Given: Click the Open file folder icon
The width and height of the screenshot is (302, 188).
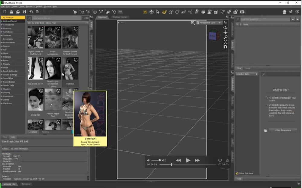Looking at the screenshot, I should (x=11, y=12).
